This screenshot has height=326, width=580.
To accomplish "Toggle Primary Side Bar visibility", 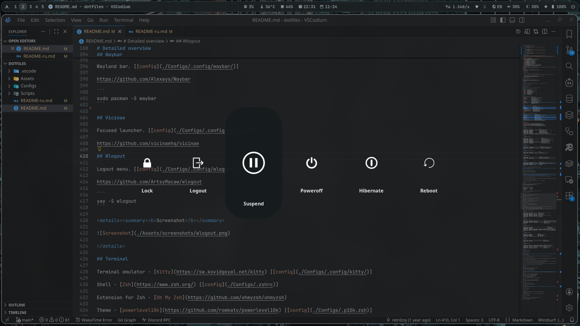I will [x=503, y=20].
